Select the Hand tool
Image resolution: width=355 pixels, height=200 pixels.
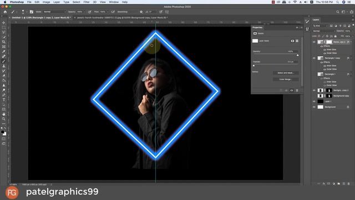pos(4,114)
